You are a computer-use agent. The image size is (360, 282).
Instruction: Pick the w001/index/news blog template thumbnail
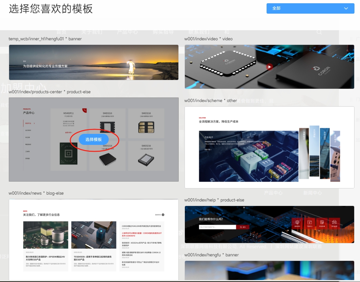[x=94, y=239]
